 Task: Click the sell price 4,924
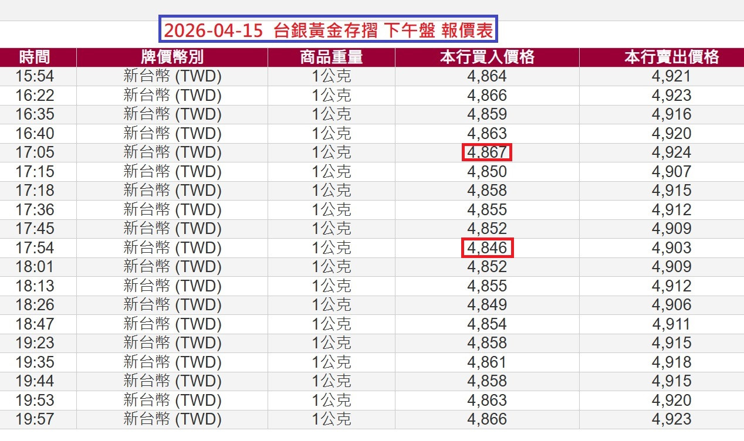671,152
